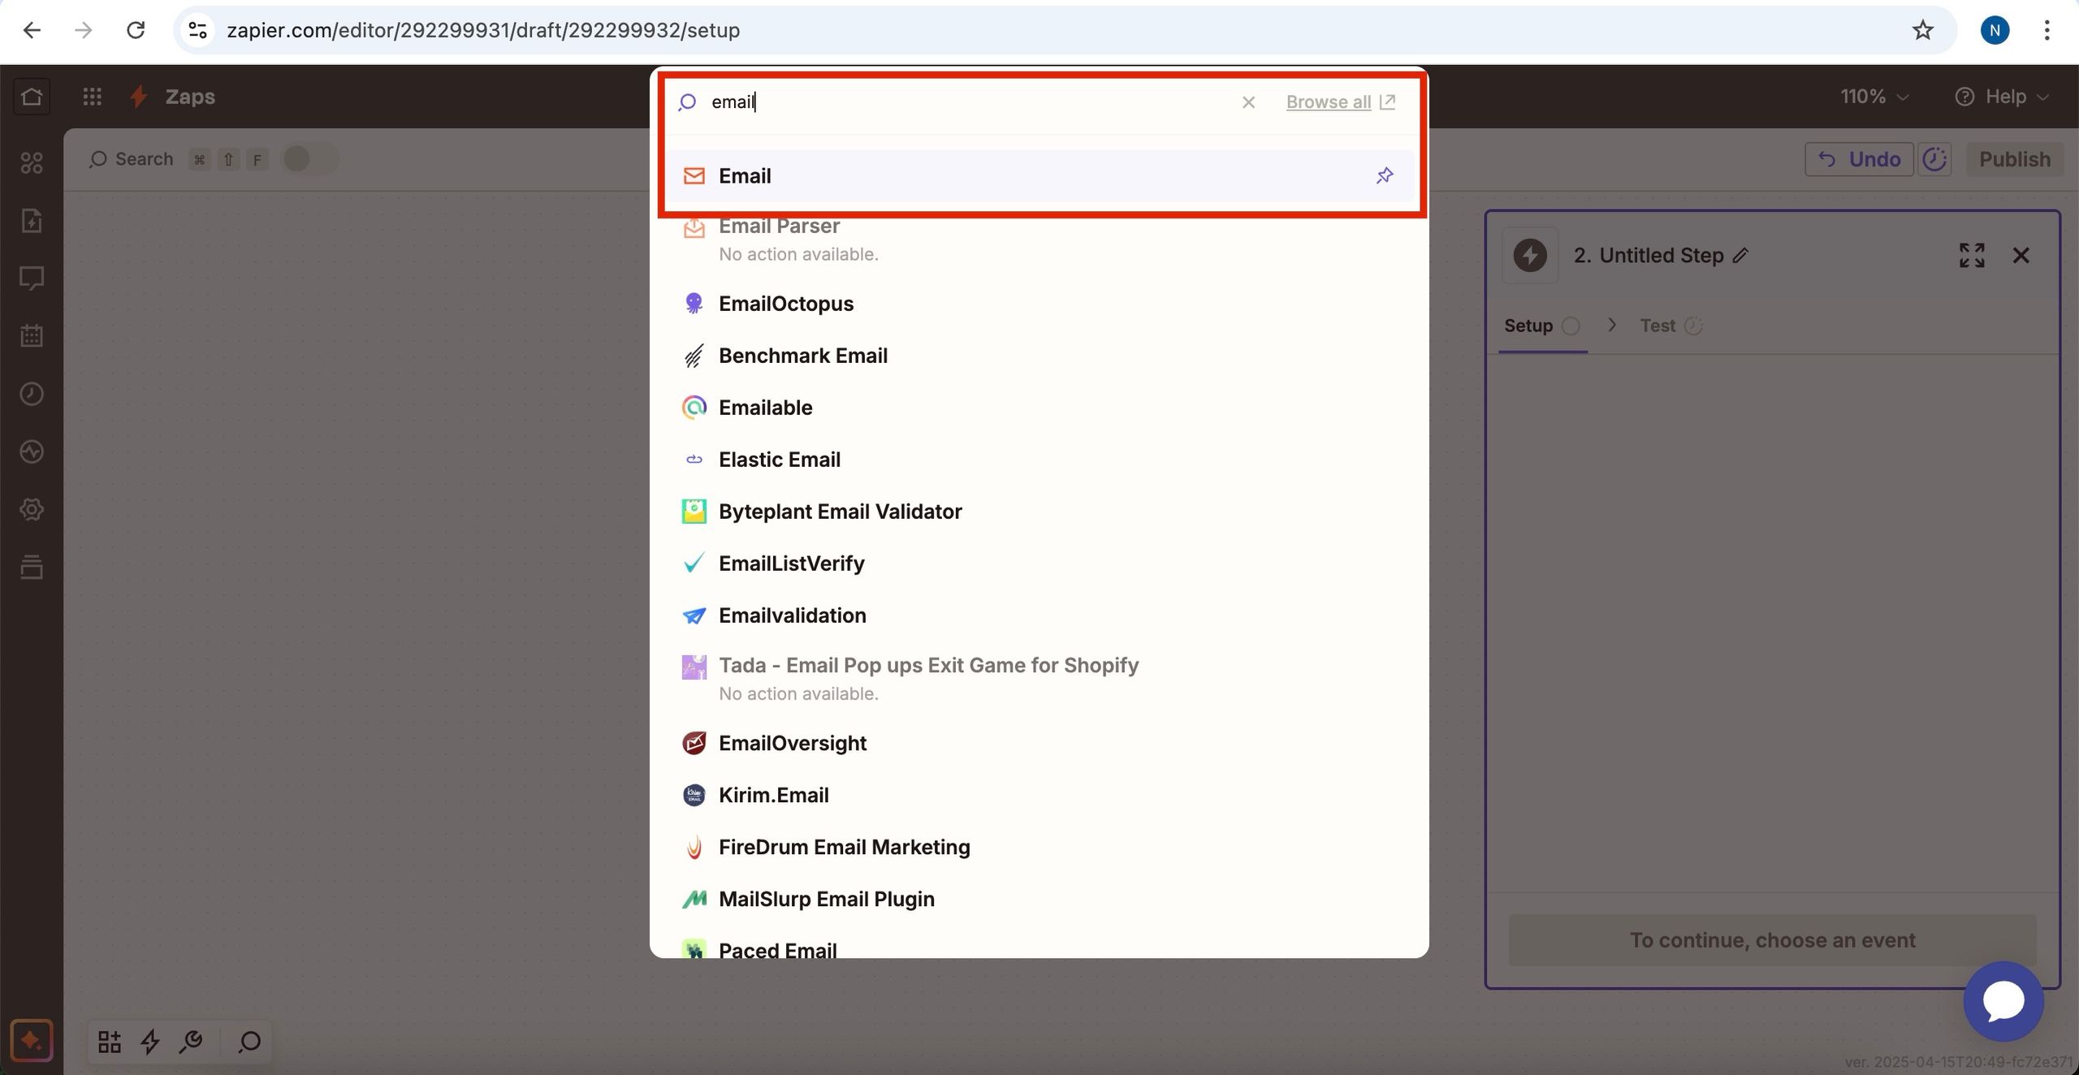The image size is (2079, 1075).
Task: Open the Help dropdown menu
Action: [x=2003, y=97]
